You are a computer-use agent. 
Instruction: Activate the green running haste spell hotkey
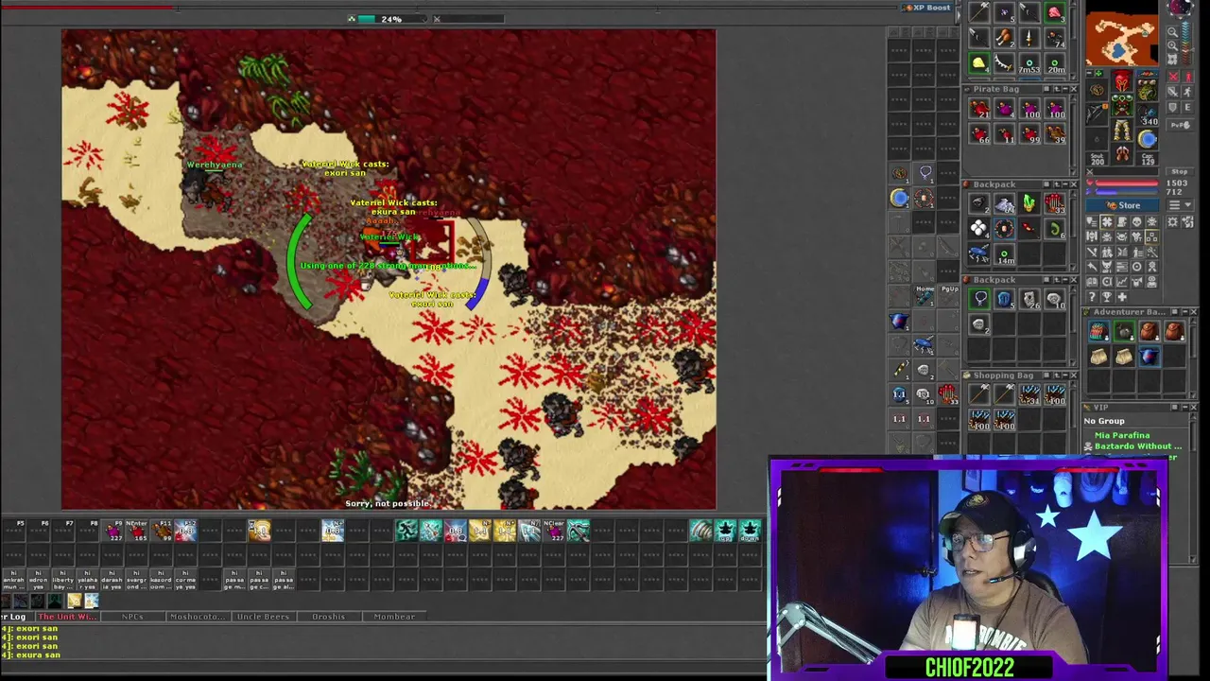click(406, 531)
